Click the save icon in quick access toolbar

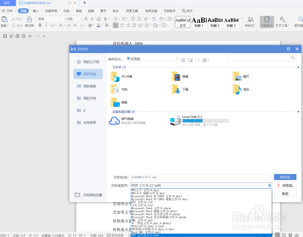point(5,36)
